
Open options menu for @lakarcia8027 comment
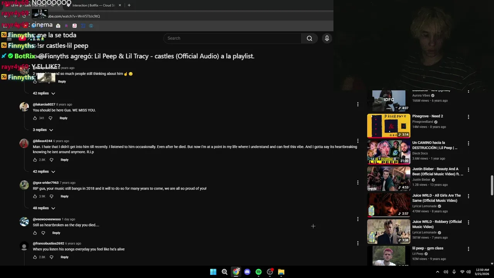tap(358, 104)
